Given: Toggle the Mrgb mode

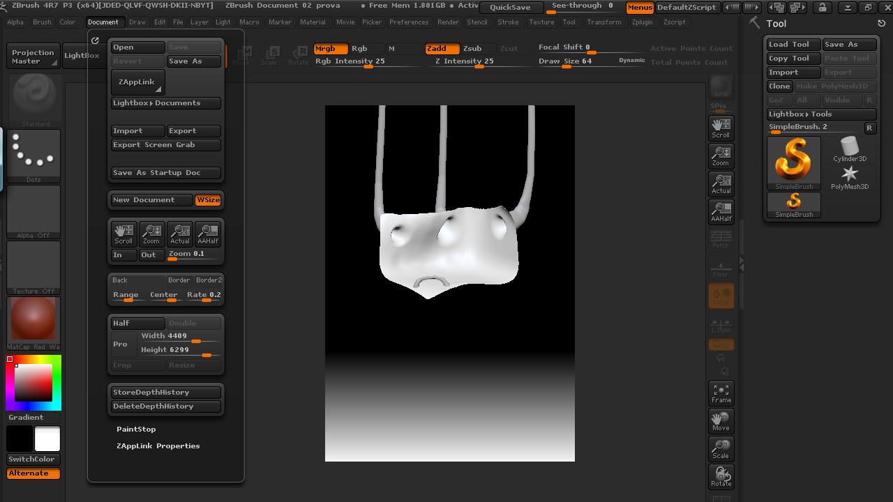Looking at the screenshot, I should tap(331, 49).
